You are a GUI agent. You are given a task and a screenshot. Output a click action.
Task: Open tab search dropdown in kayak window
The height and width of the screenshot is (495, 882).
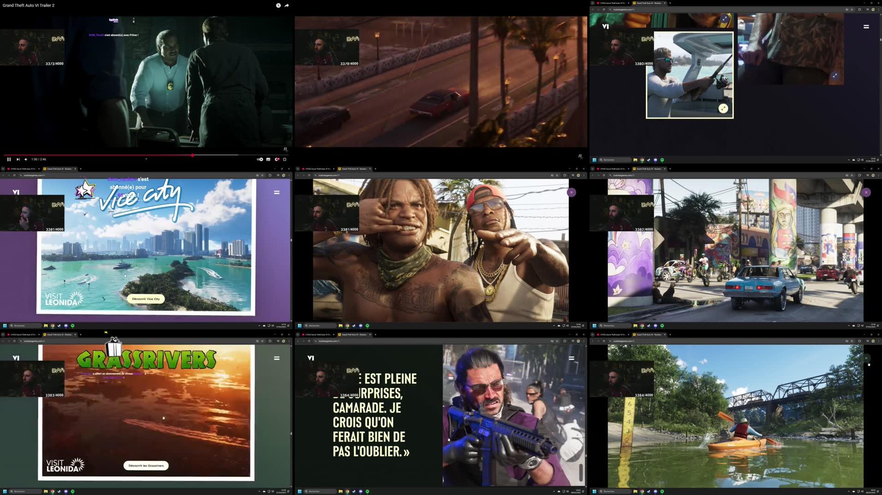592,335
